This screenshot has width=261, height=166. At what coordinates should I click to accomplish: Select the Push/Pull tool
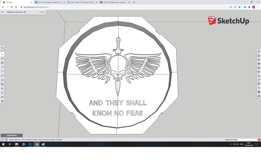(2, 80)
